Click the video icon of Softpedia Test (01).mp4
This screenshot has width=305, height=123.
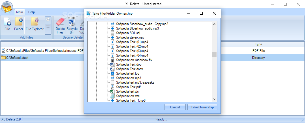coord(112,42)
